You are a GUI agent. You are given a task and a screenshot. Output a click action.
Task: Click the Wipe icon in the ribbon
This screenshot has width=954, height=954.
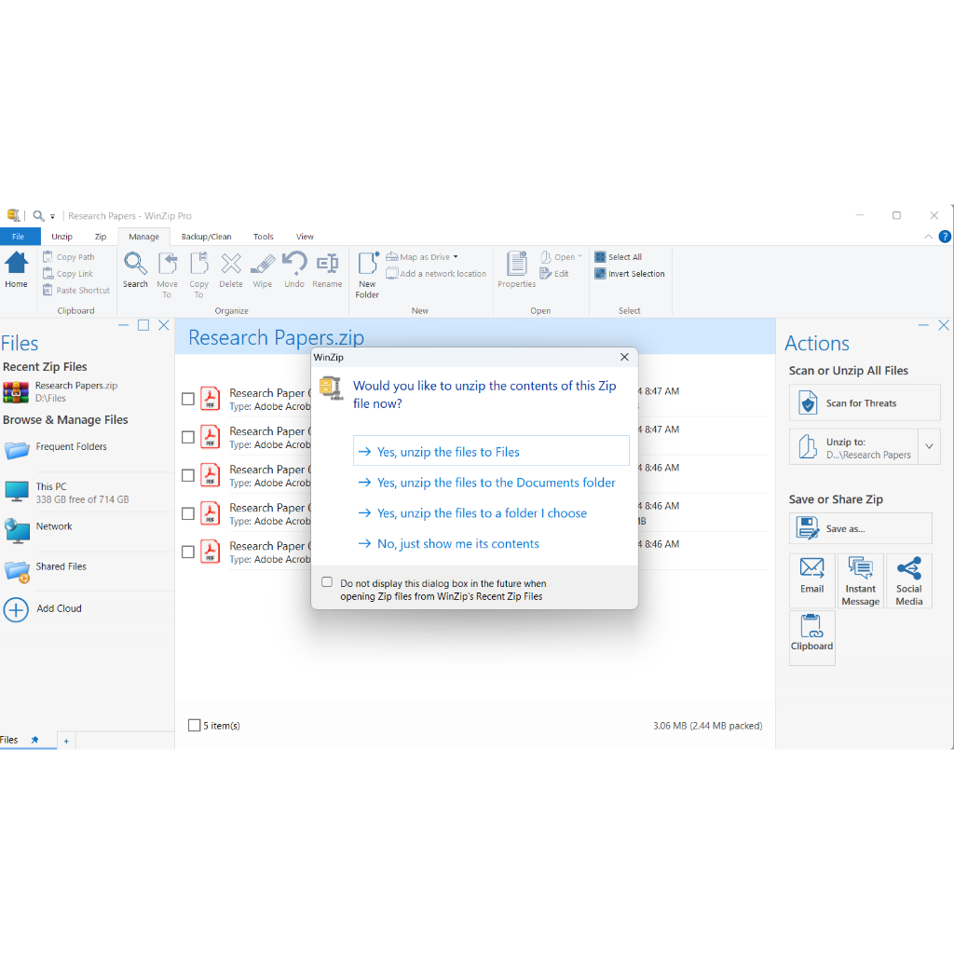pyautogui.click(x=263, y=270)
